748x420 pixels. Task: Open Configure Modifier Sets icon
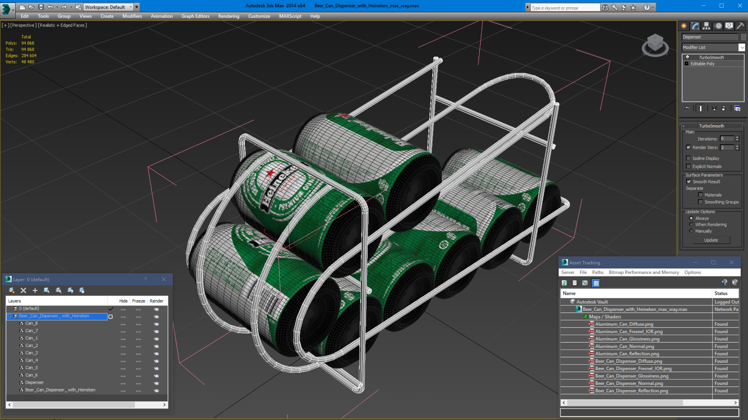tap(738, 108)
